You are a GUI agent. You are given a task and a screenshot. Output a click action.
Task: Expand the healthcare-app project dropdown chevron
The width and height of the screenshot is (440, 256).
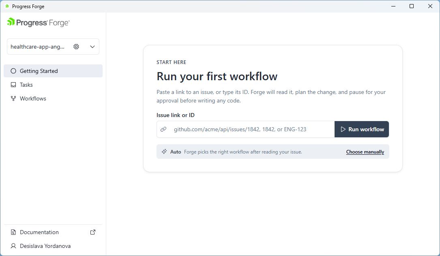point(92,47)
